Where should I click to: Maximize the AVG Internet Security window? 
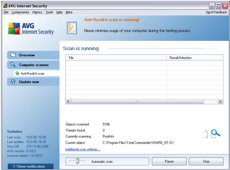coord(218,6)
